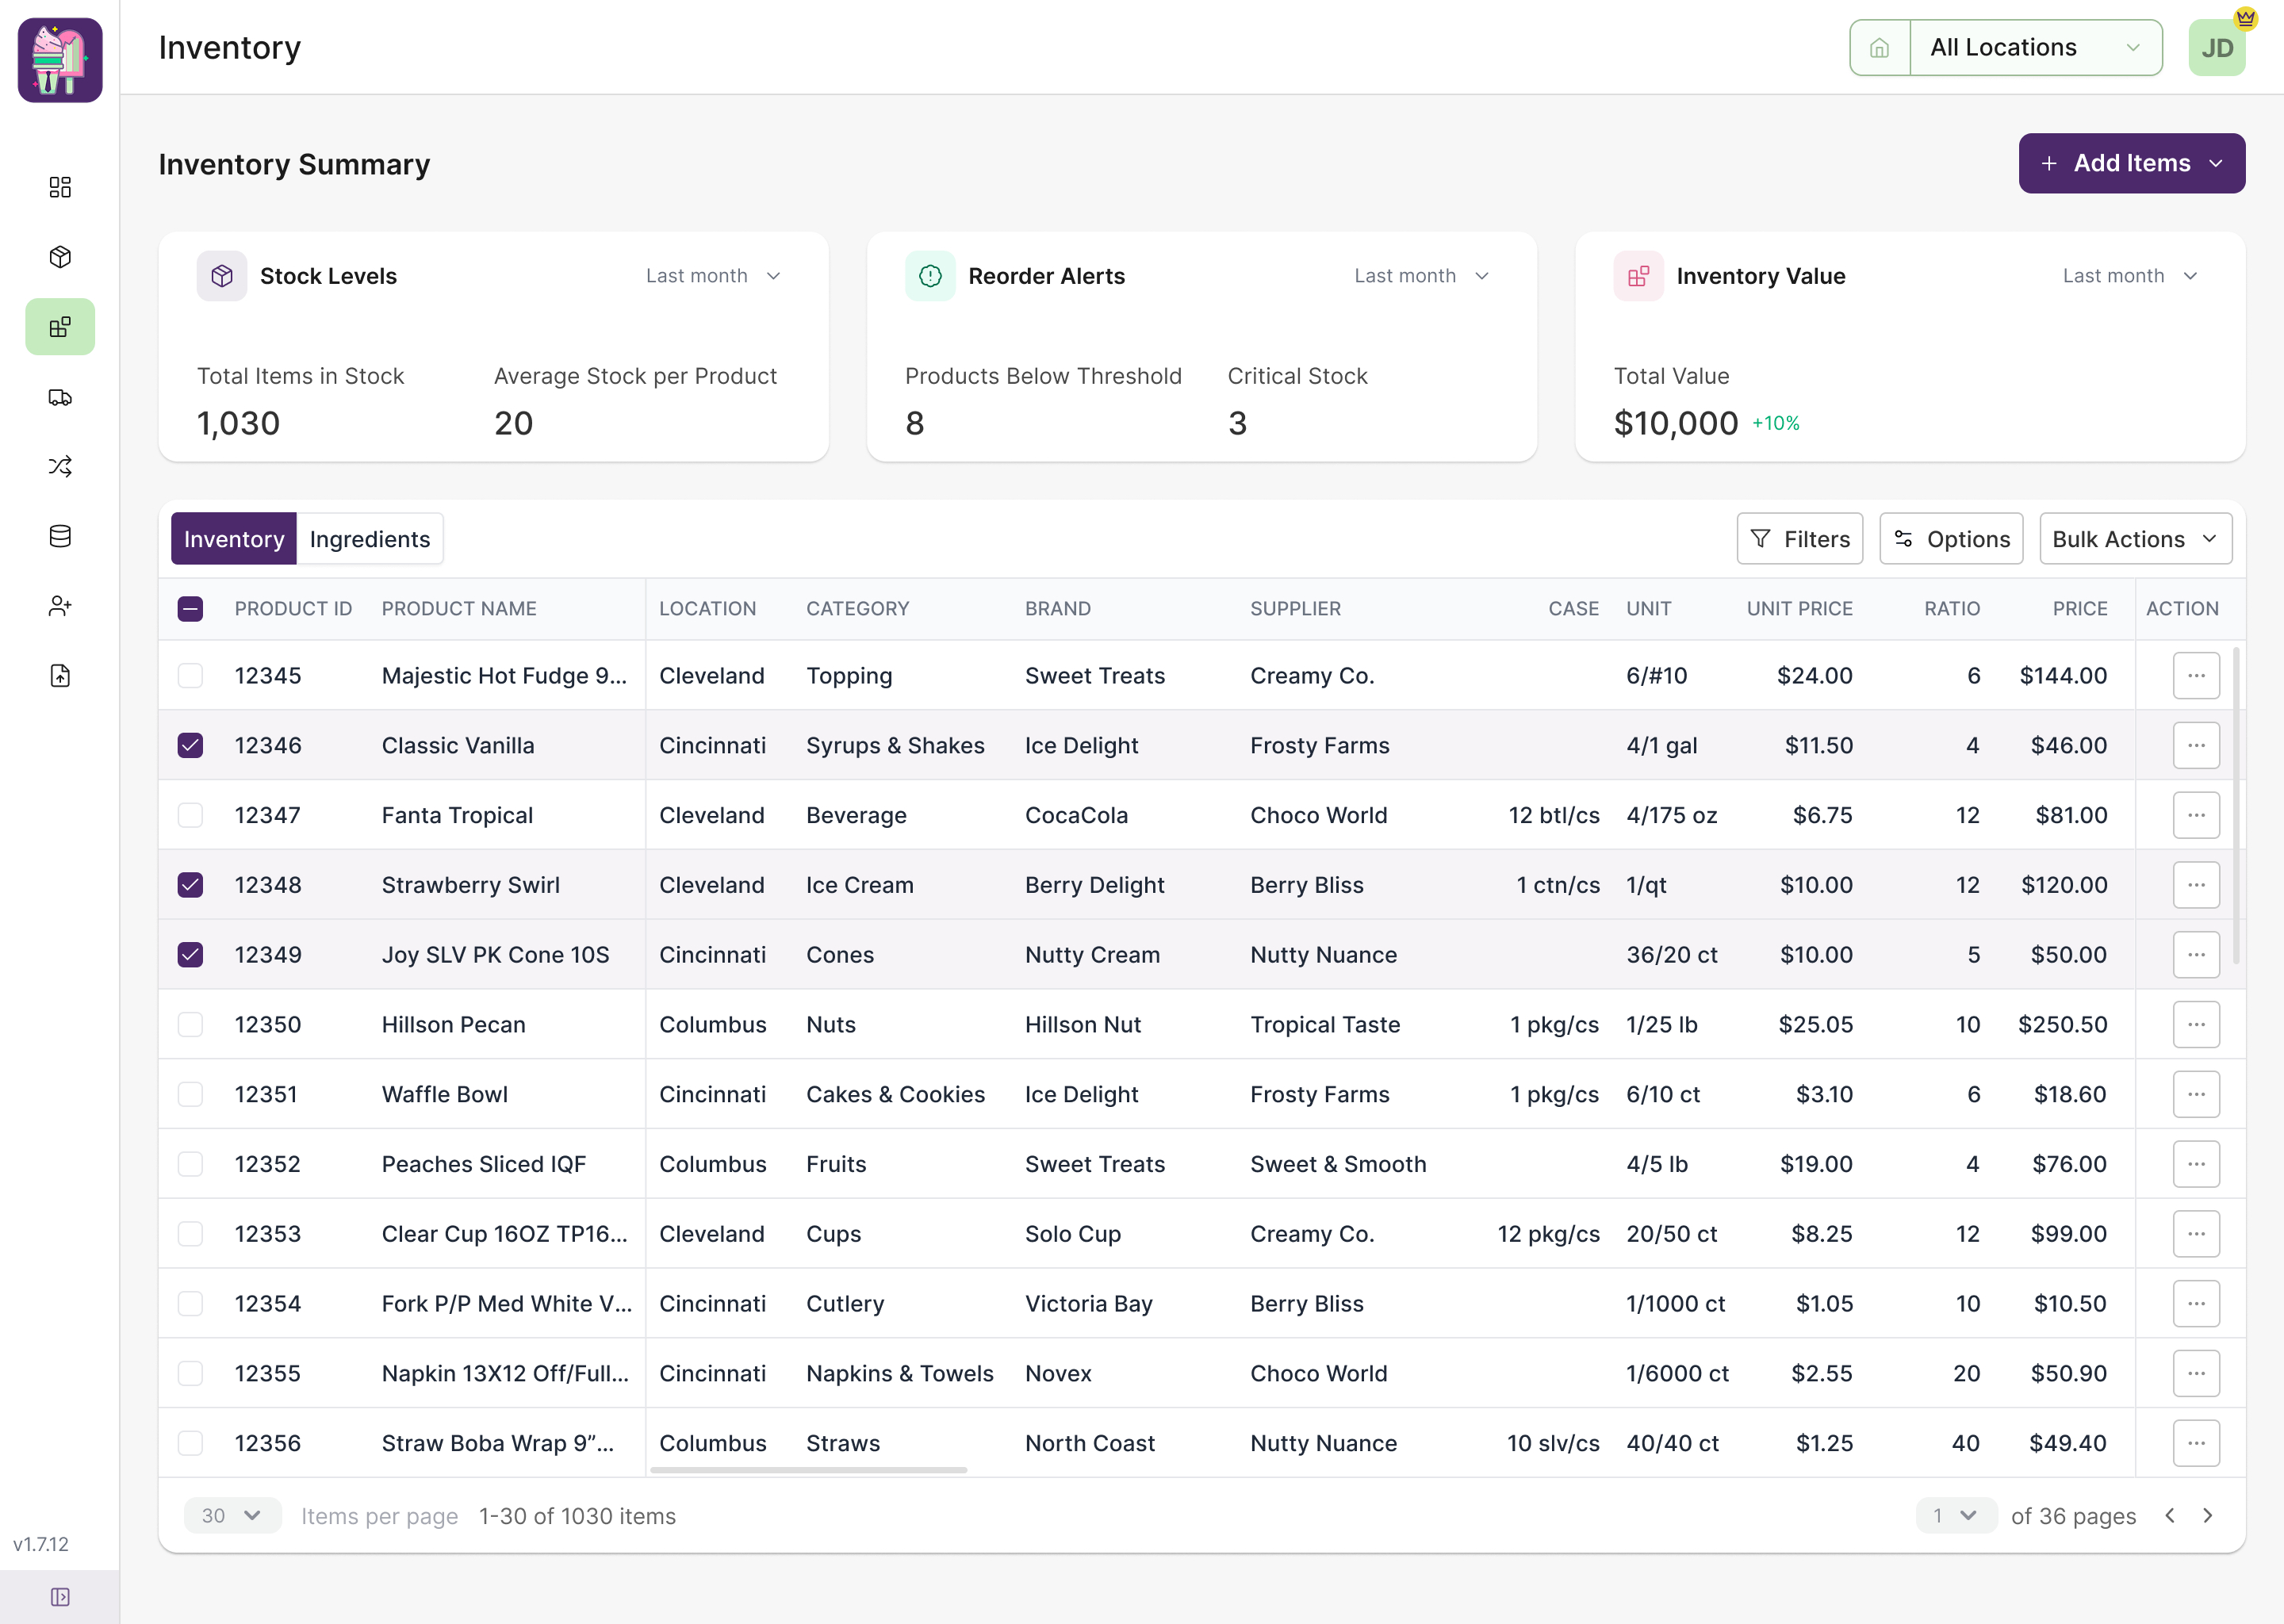The width and height of the screenshot is (2284, 1624).
Task: Open the dashboard grid icon in sidebar
Action: 60,187
